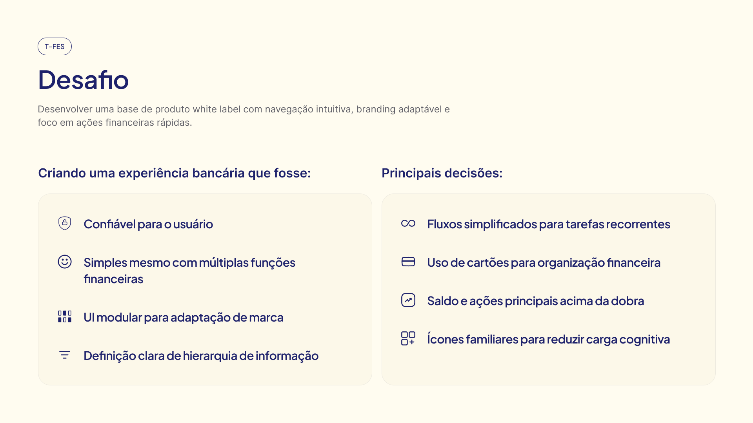Select the Desafio heading
Viewport: 753px width, 423px height.
(83, 80)
